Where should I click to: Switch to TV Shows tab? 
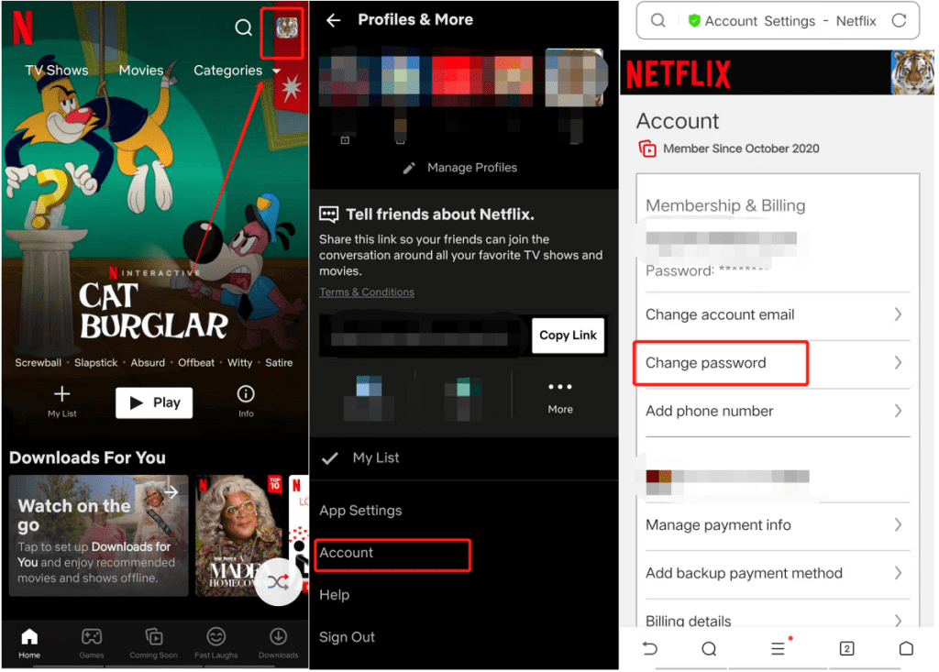point(56,71)
